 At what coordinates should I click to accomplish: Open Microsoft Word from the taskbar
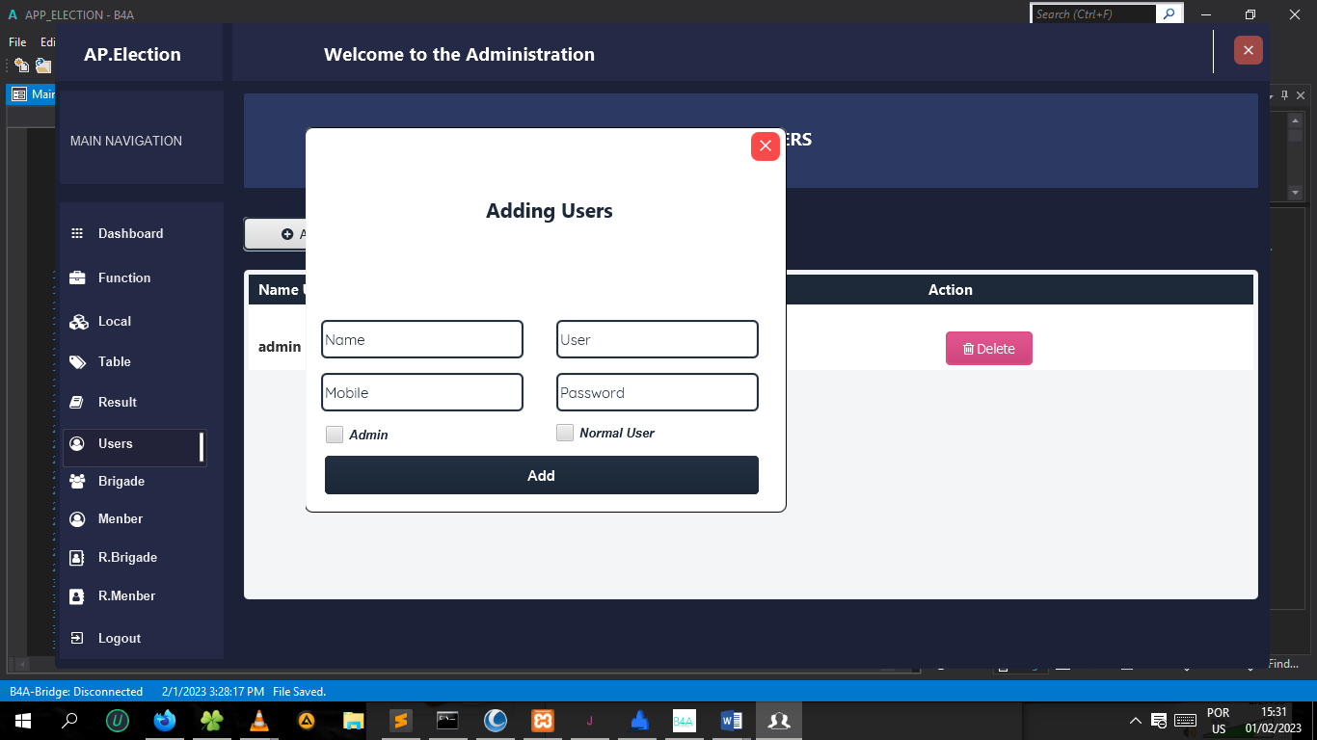coord(731,720)
